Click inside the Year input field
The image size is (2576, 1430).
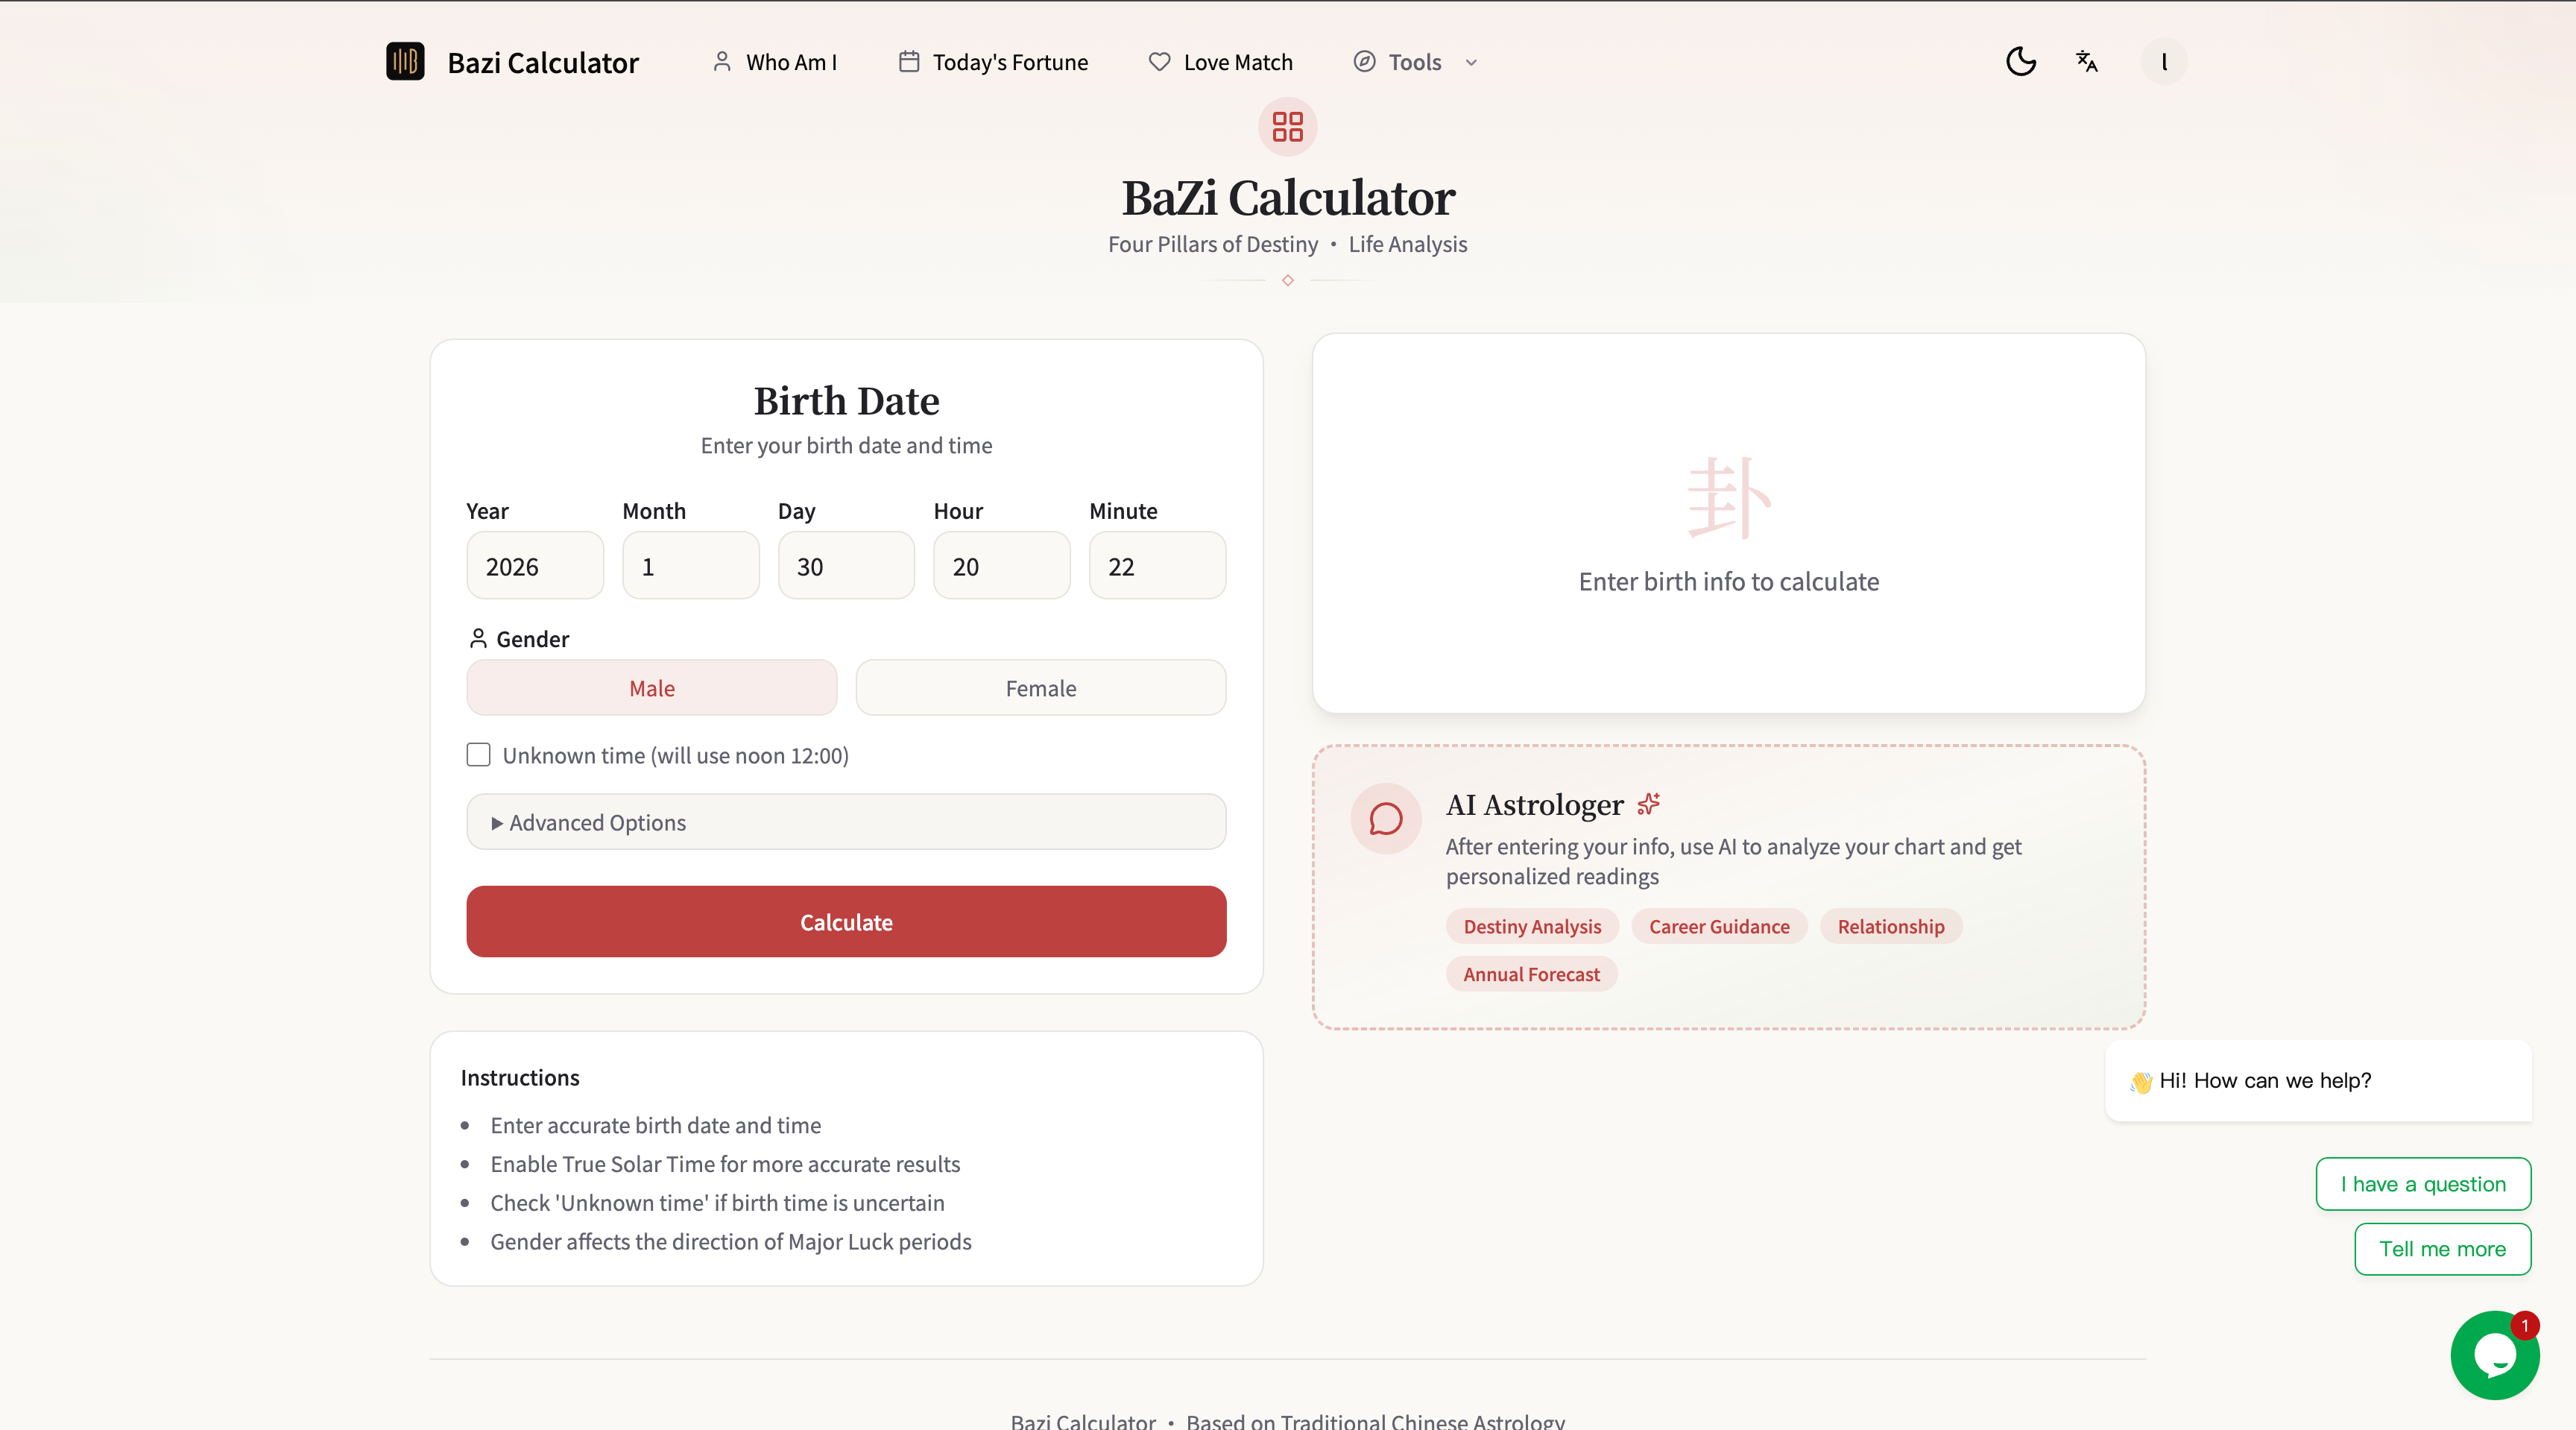tap(534, 565)
